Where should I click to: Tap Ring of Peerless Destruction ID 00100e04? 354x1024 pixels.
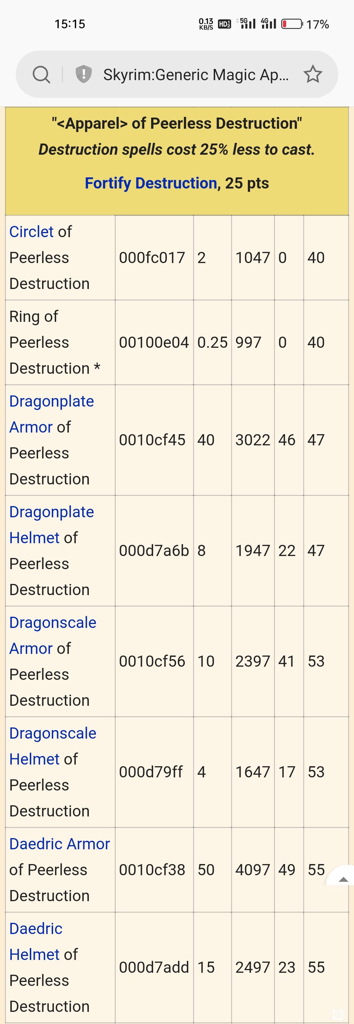click(x=154, y=342)
